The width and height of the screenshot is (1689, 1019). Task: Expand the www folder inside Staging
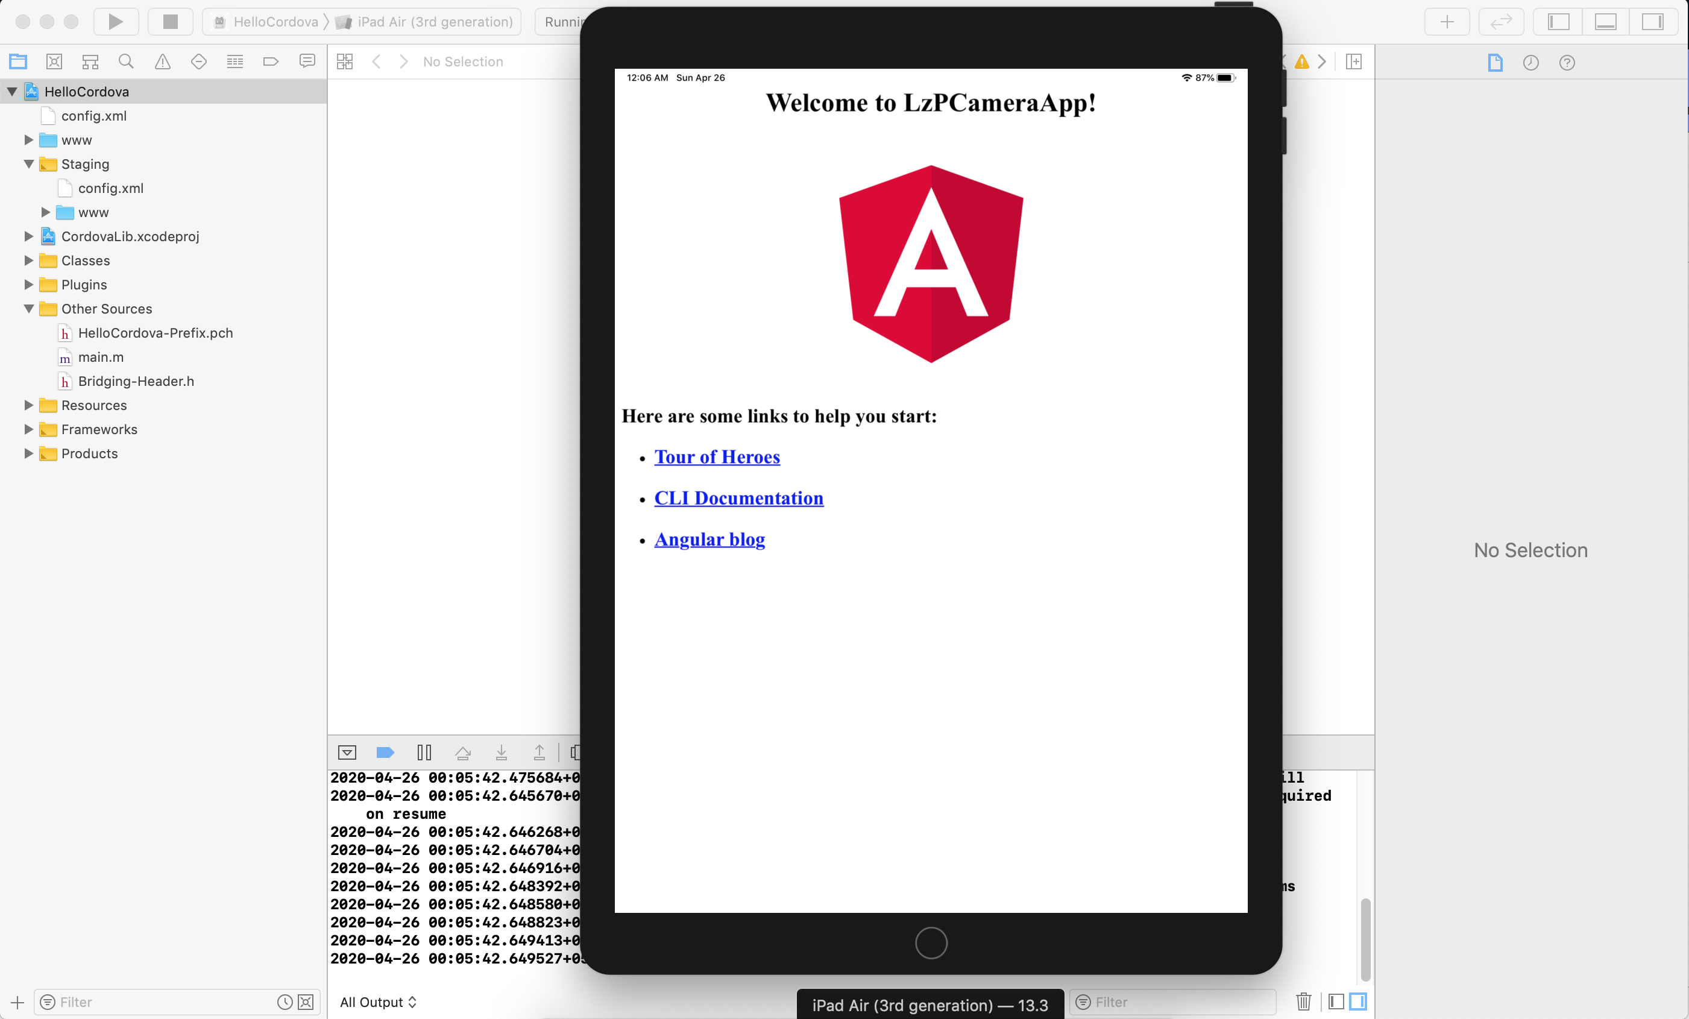pos(46,212)
